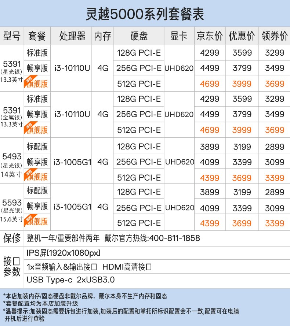Click the 4G memory cell for 5493
290x326 pixels.
point(103,162)
